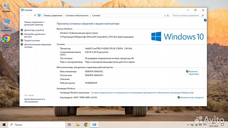Screen dimensions: 228x128
Task: Open Настройка удаленного доступа link
Action: click(35, 35)
